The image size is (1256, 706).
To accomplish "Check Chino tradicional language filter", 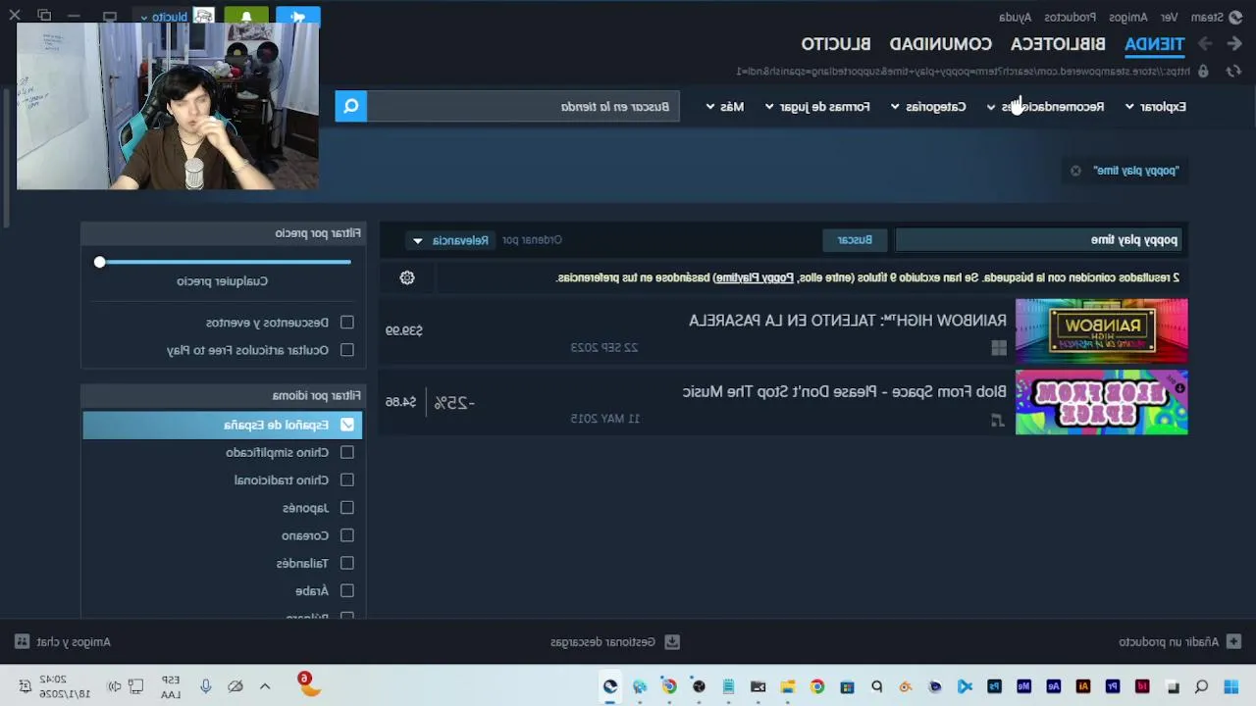I will click(x=347, y=479).
